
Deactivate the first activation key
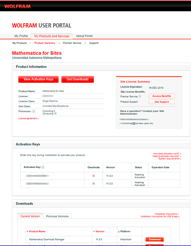(94, 176)
